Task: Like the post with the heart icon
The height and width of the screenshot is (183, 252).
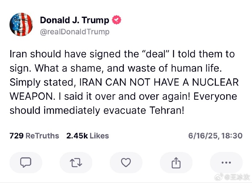Action: point(126,162)
